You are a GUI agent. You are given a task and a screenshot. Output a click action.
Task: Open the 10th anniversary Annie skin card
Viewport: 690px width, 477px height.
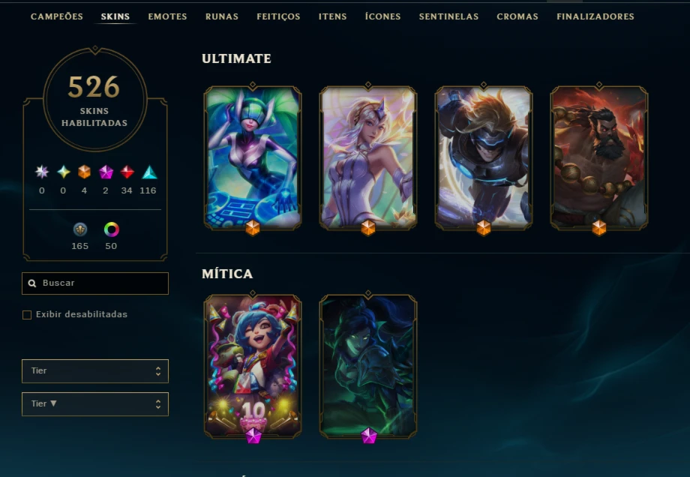(253, 366)
